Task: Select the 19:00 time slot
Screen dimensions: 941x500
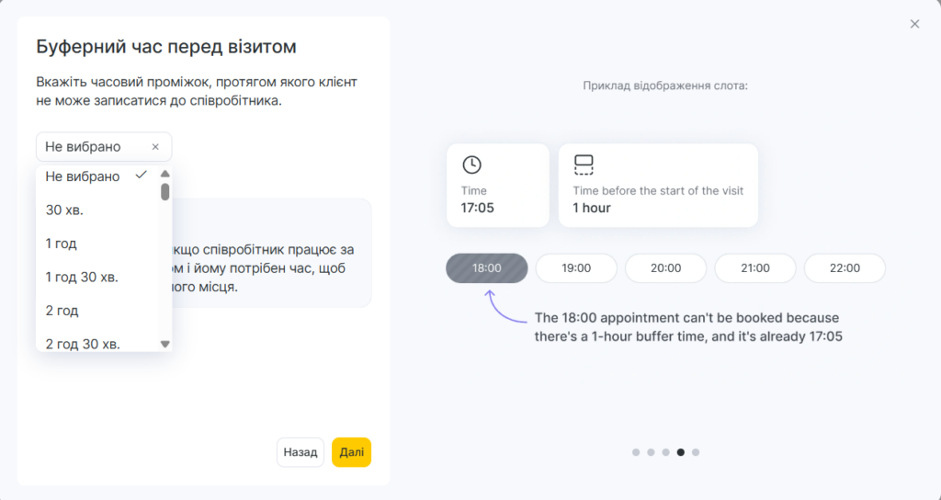Action: [x=576, y=268]
